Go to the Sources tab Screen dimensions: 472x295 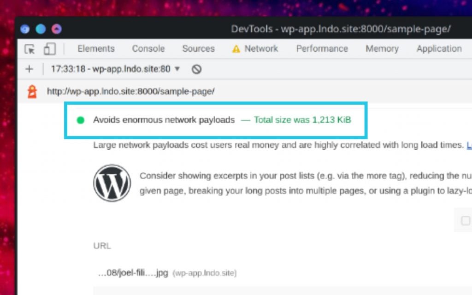198,49
